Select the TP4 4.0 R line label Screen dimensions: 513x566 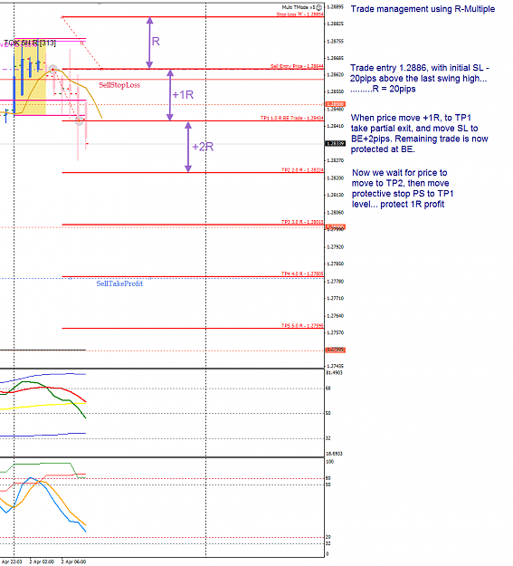click(302, 274)
